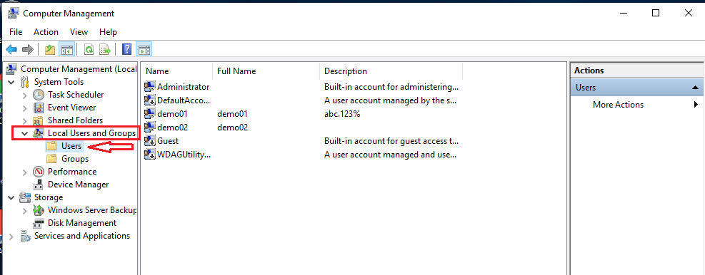Click the blue Help question mark icon
The image size is (705, 275).
click(x=127, y=49)
